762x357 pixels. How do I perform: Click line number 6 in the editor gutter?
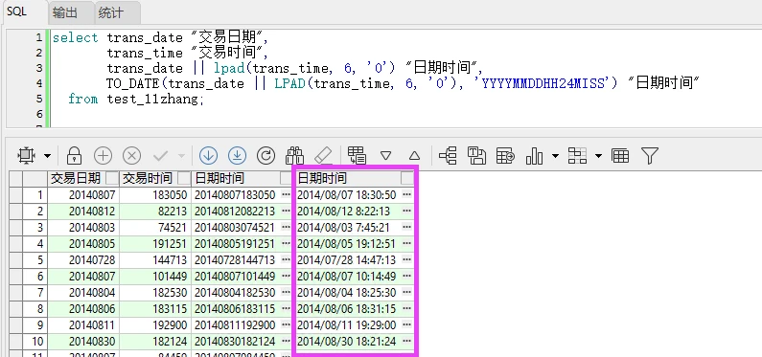[x=40, y=114]
